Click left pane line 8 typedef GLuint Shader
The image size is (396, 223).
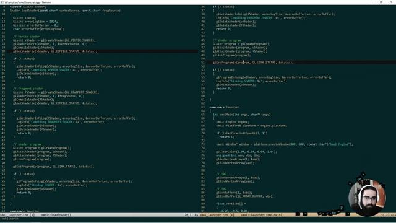28,7
